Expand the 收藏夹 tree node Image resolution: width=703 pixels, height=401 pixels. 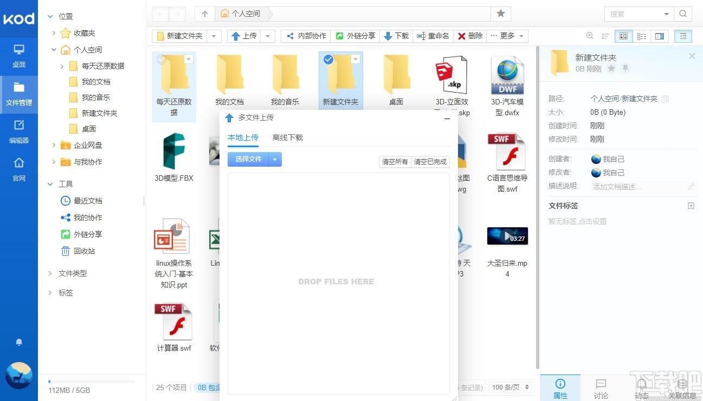click(x=54, y=33)
